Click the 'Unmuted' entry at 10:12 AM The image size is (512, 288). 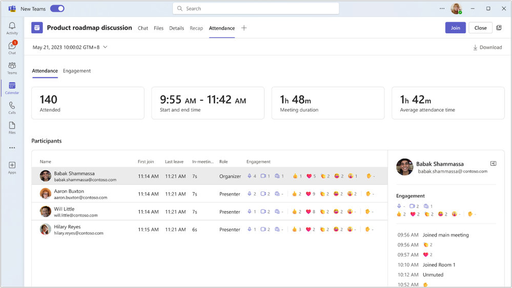[x=433, y=275]
